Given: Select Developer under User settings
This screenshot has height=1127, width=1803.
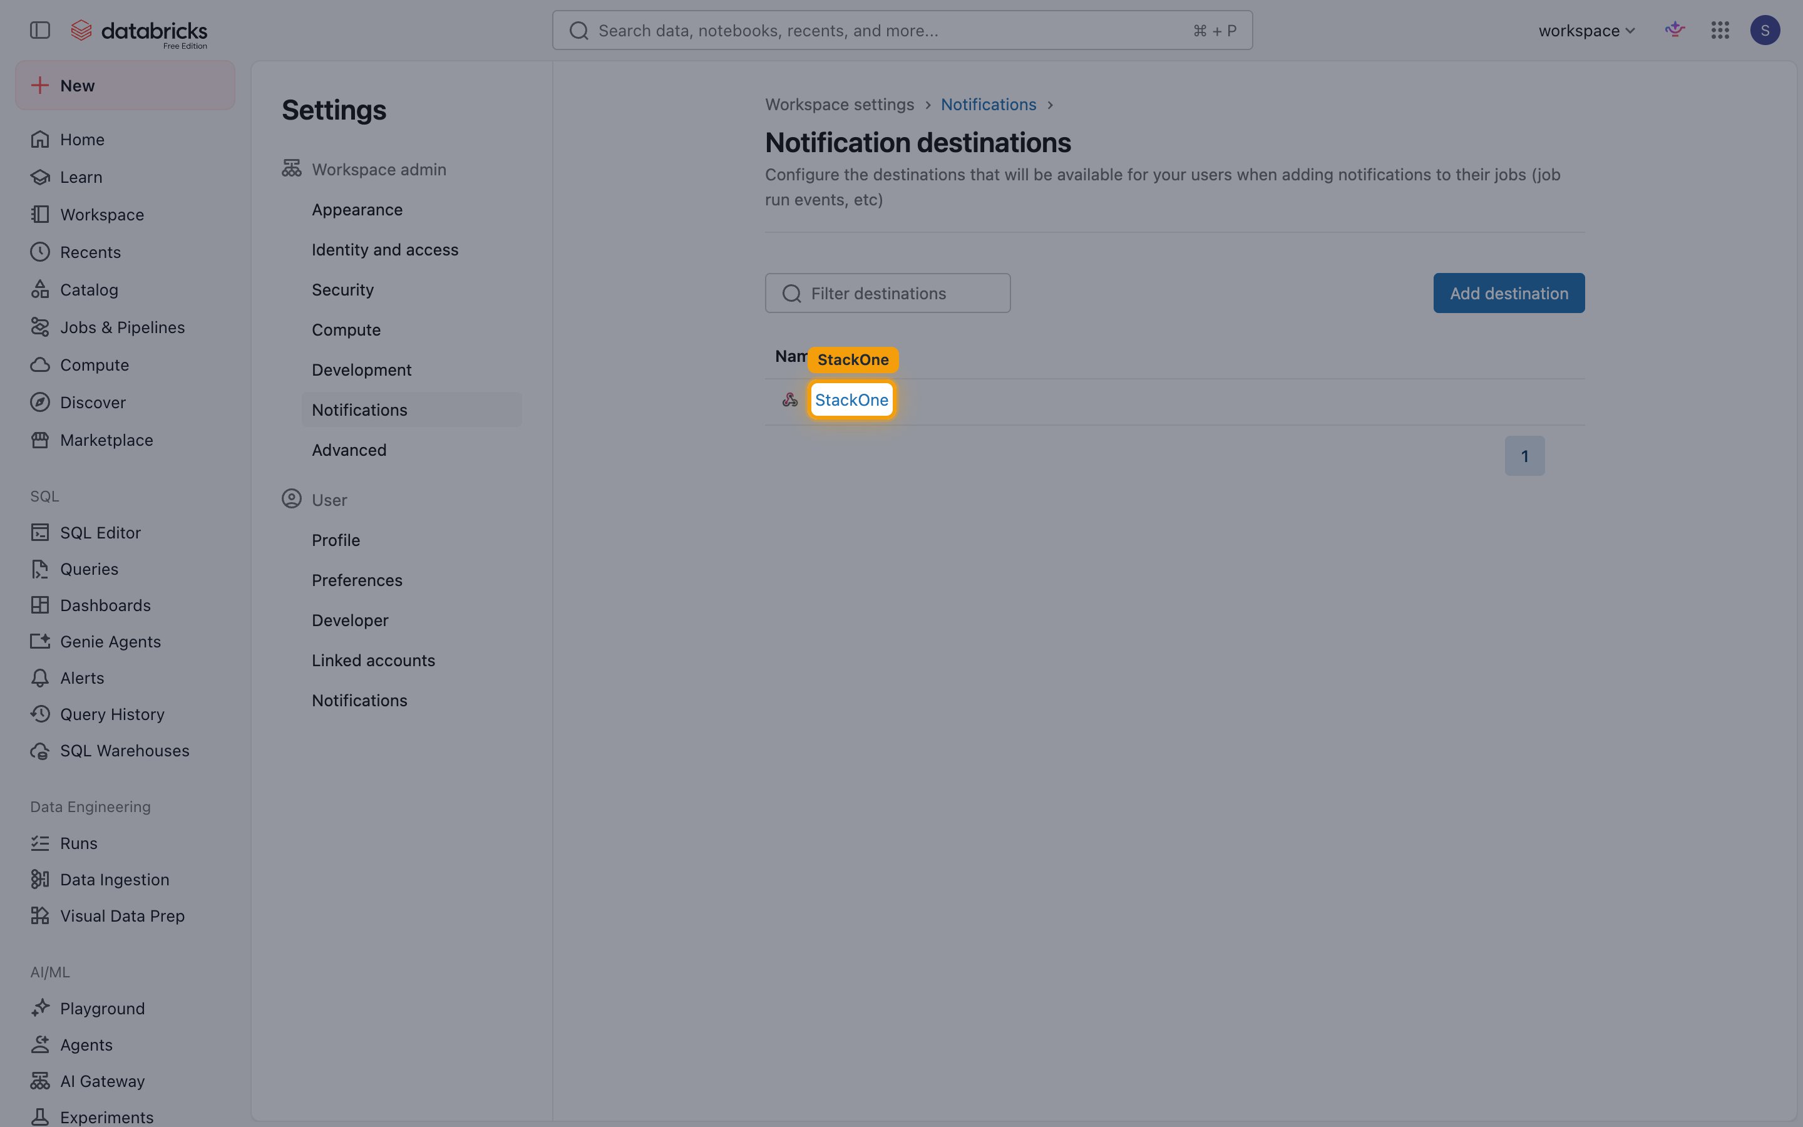Looking at the screenshot, I should [349, 620].
